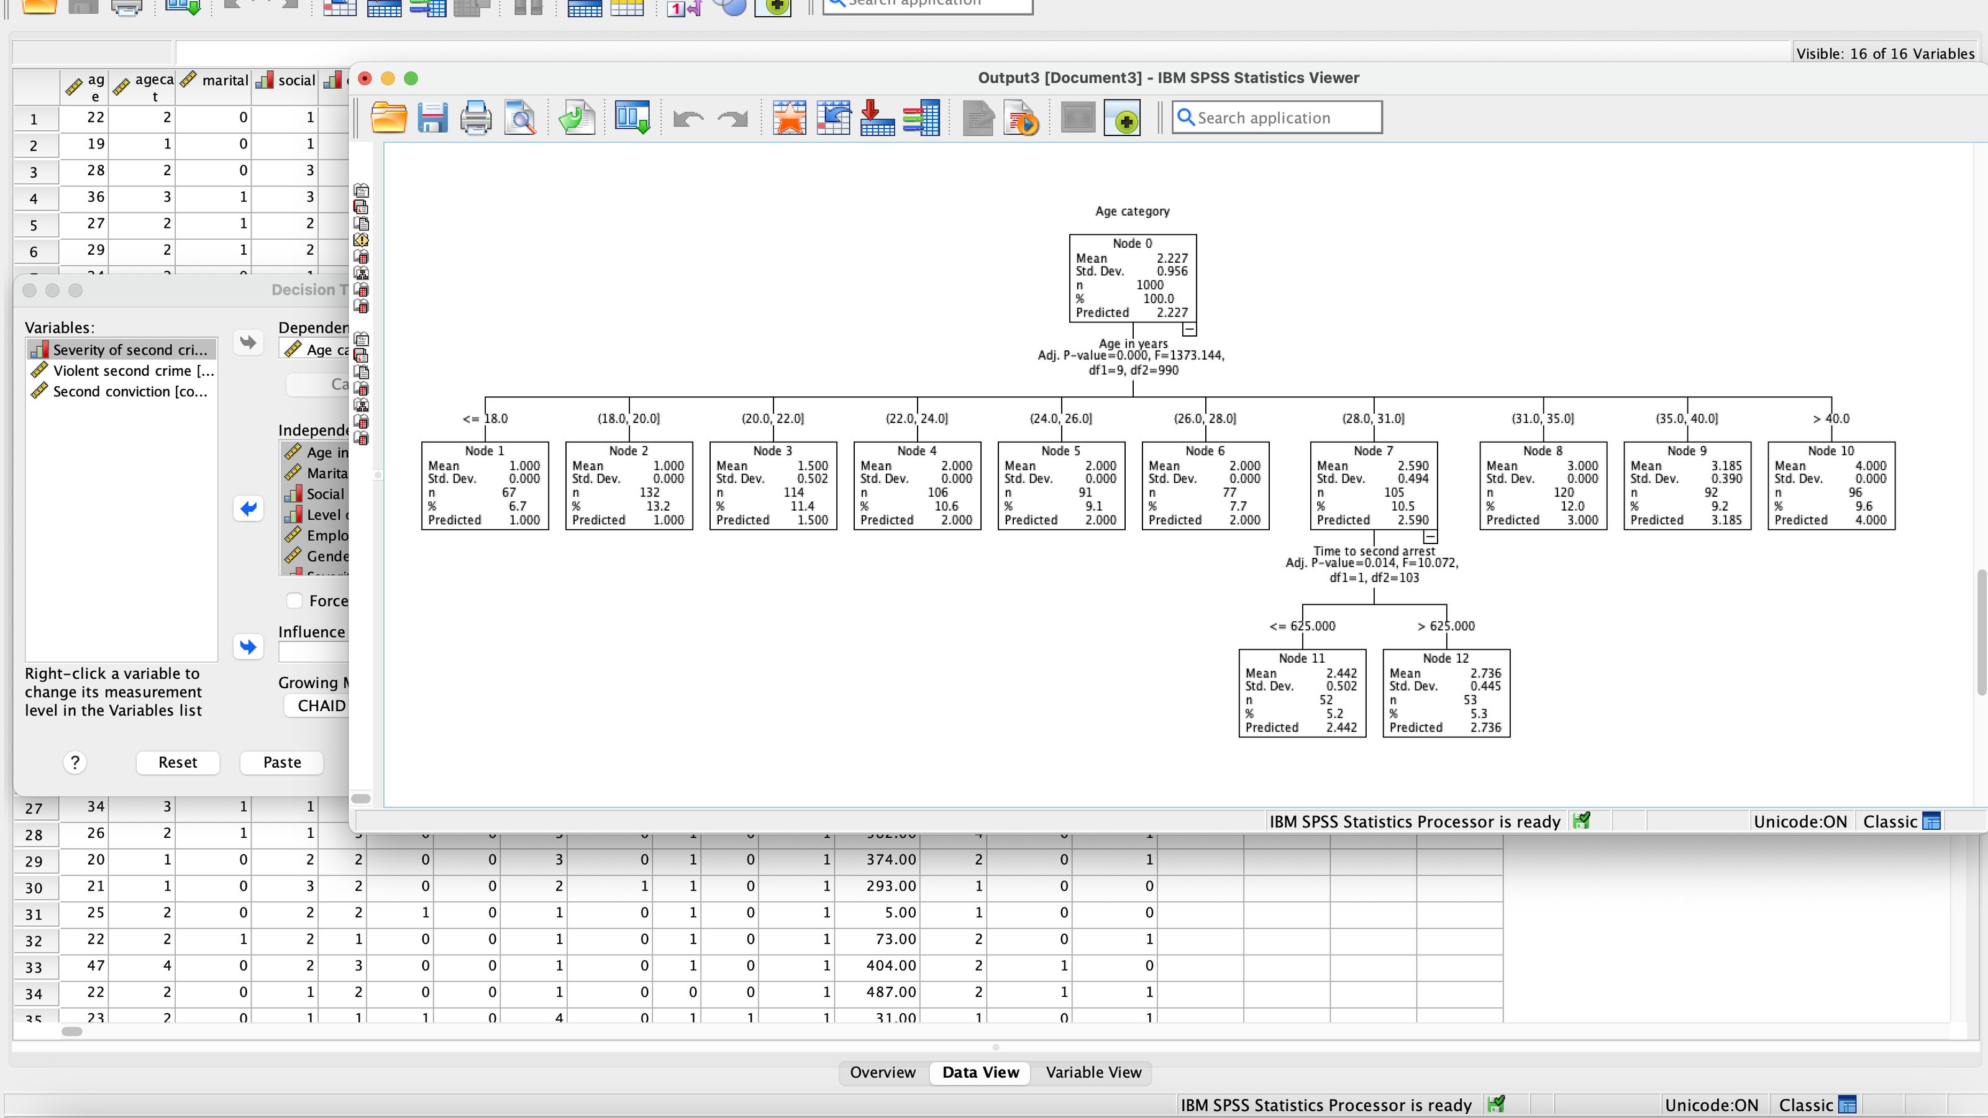Screen dimensions: 1988x1118
Task: Open Print Preview in the Viewer toolbar
Action: (520, 118)
